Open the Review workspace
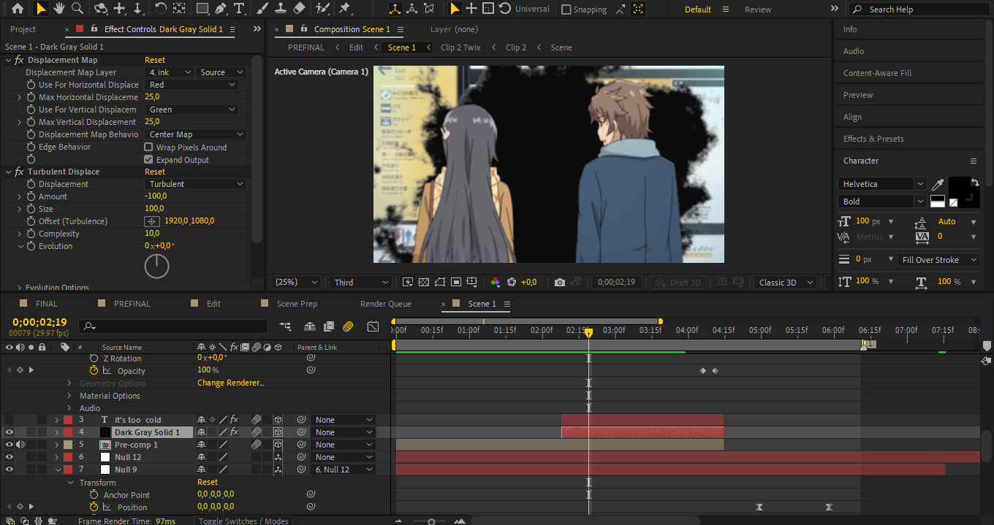Screen dimensions: 994x525 (x=757, y=9)
